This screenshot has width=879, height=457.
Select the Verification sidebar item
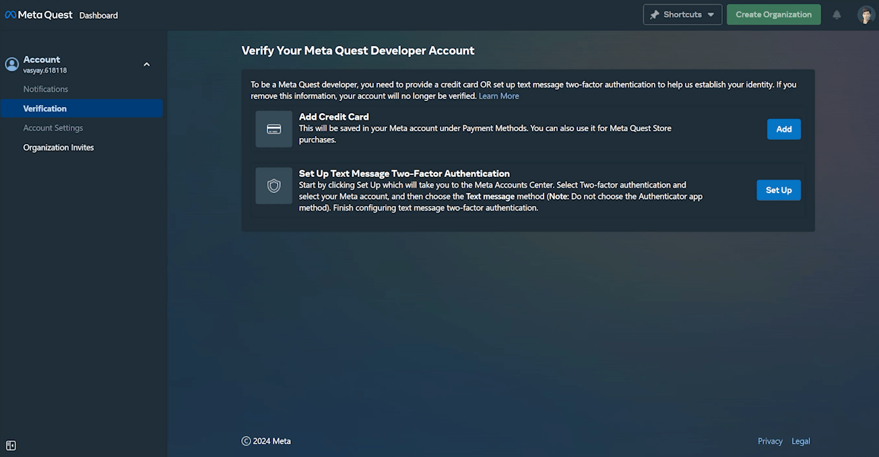pyautogui.click(x=45, y=108)
